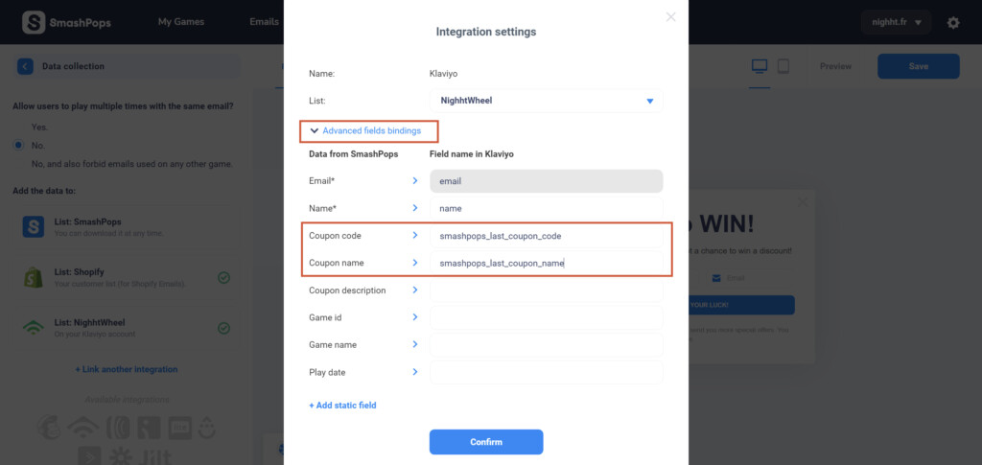
Task: Click the Klaviyo wifi-style icon for NighhtWheel
Action: coord(34,328)
